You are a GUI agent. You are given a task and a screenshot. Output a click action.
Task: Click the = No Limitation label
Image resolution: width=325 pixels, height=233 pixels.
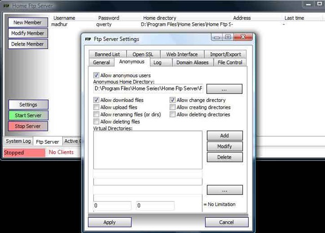[x=219, y=205]
